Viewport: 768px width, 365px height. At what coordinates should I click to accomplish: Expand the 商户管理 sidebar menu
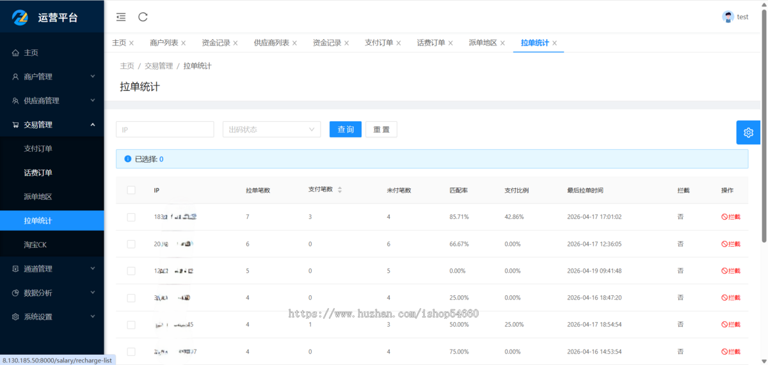tap(52, 77)
